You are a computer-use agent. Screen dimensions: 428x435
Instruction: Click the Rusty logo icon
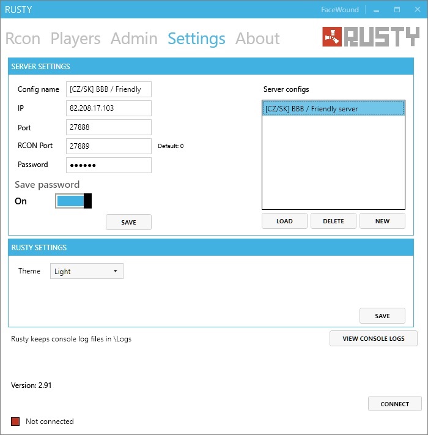pos(332,37)
